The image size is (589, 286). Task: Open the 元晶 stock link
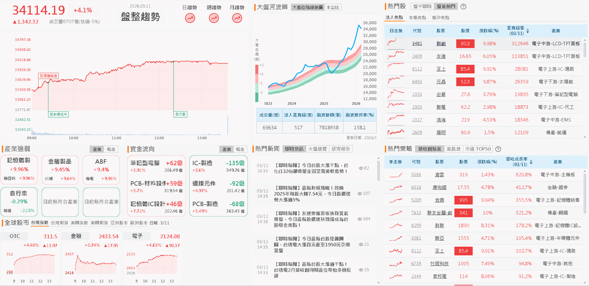coord(441,81)
